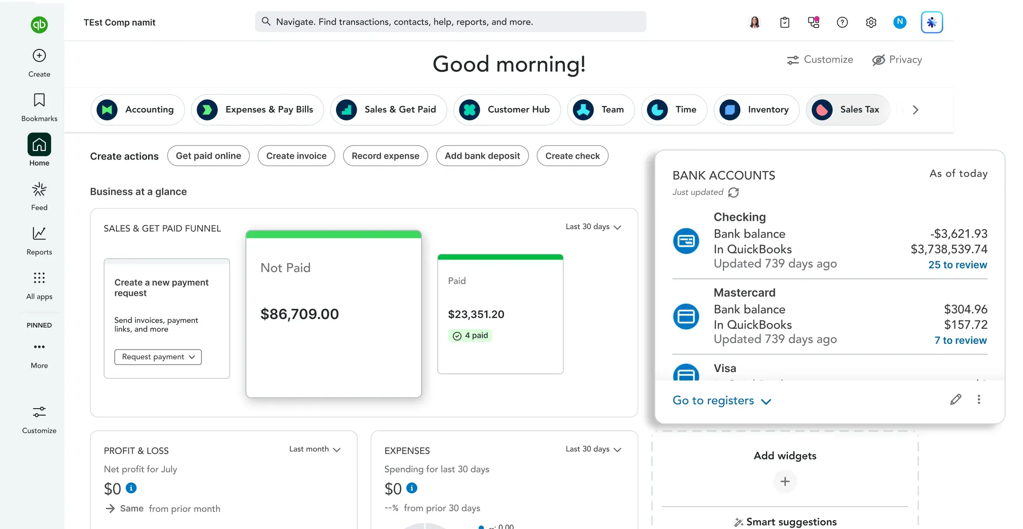Launch the Intuit Assist sparkle icon

point(932,22)
